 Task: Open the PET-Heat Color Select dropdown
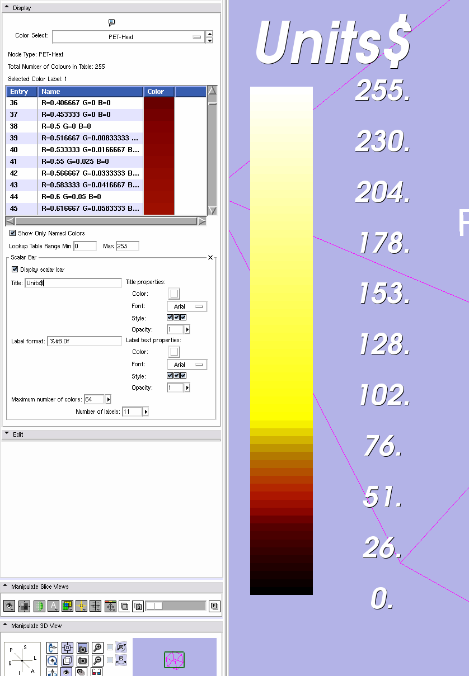tap(128, 37)
